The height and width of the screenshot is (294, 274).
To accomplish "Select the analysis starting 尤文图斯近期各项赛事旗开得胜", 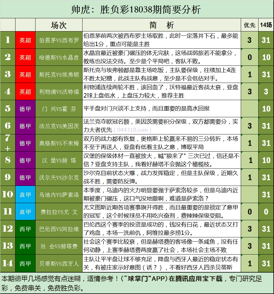I will [x=162, y=212].
